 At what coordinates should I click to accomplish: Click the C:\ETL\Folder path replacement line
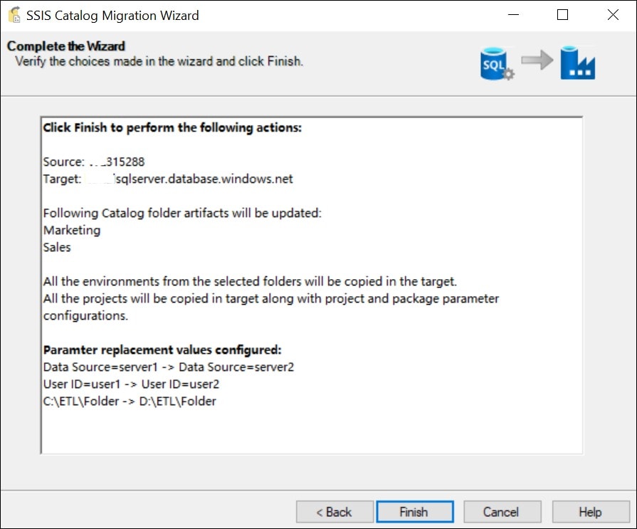coord(130,402)
